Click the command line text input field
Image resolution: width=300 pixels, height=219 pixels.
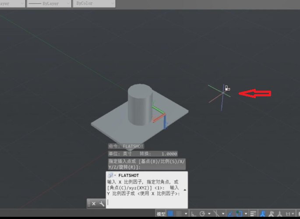coord(145,202)
